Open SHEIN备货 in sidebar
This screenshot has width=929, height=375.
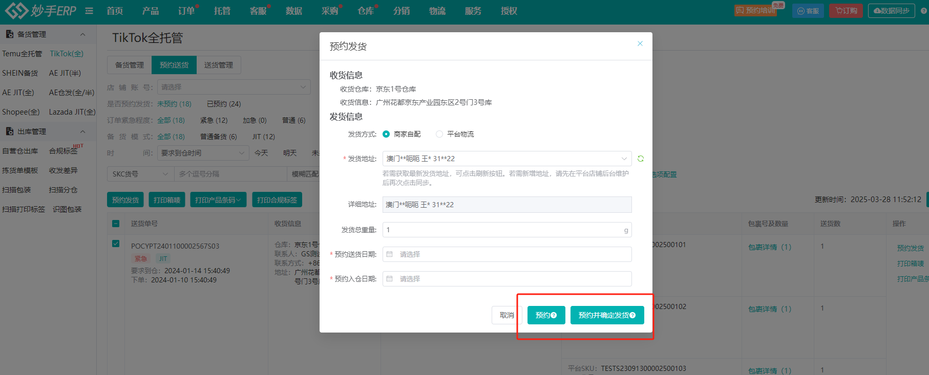pos(20,73)
